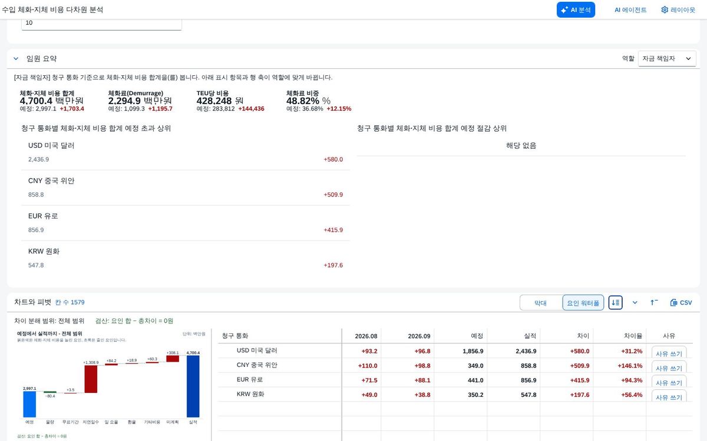The image size is (707, 441).
Task: Click the 칸 수 1579 link
Action: (x=70, y=302)
